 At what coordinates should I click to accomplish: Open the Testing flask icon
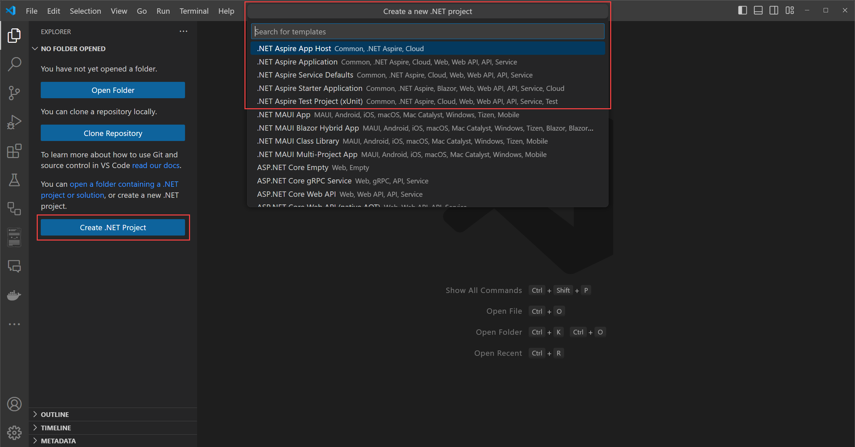pos(14,180)
